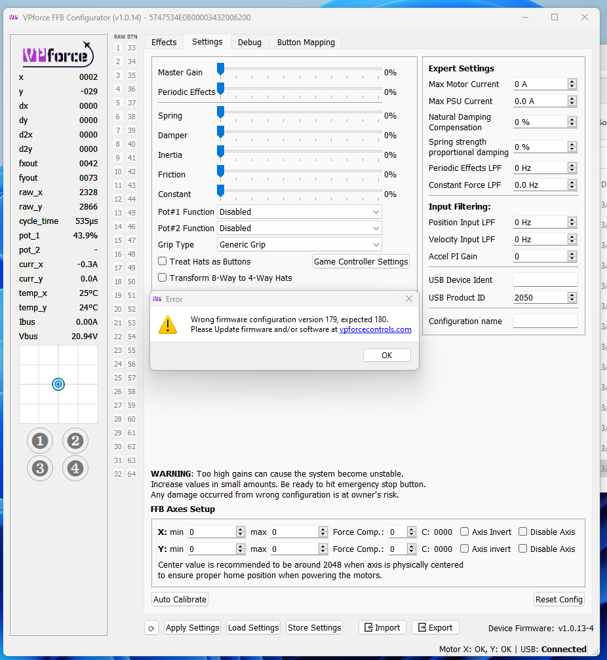The image size is (607, 660).
Task: Click the VPforce app icon in the title bar
Action: (14, 17)
